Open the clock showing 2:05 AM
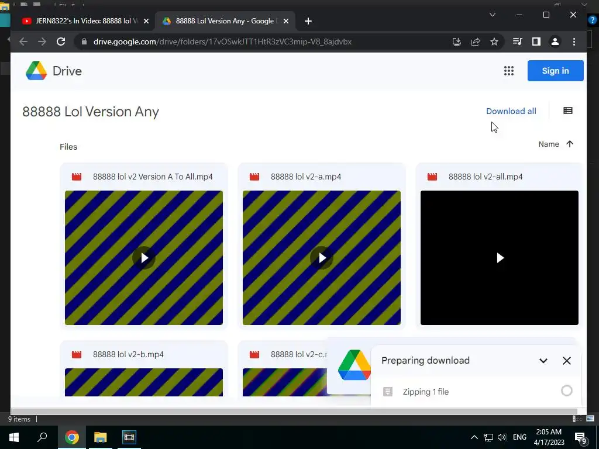Screen dimensions: 599x449 coord(549,437)
